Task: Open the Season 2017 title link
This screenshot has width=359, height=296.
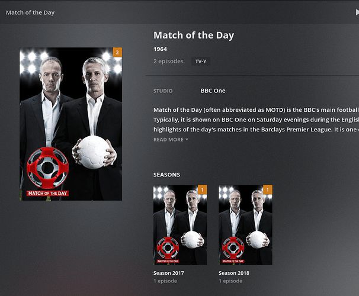Action: 168,273
